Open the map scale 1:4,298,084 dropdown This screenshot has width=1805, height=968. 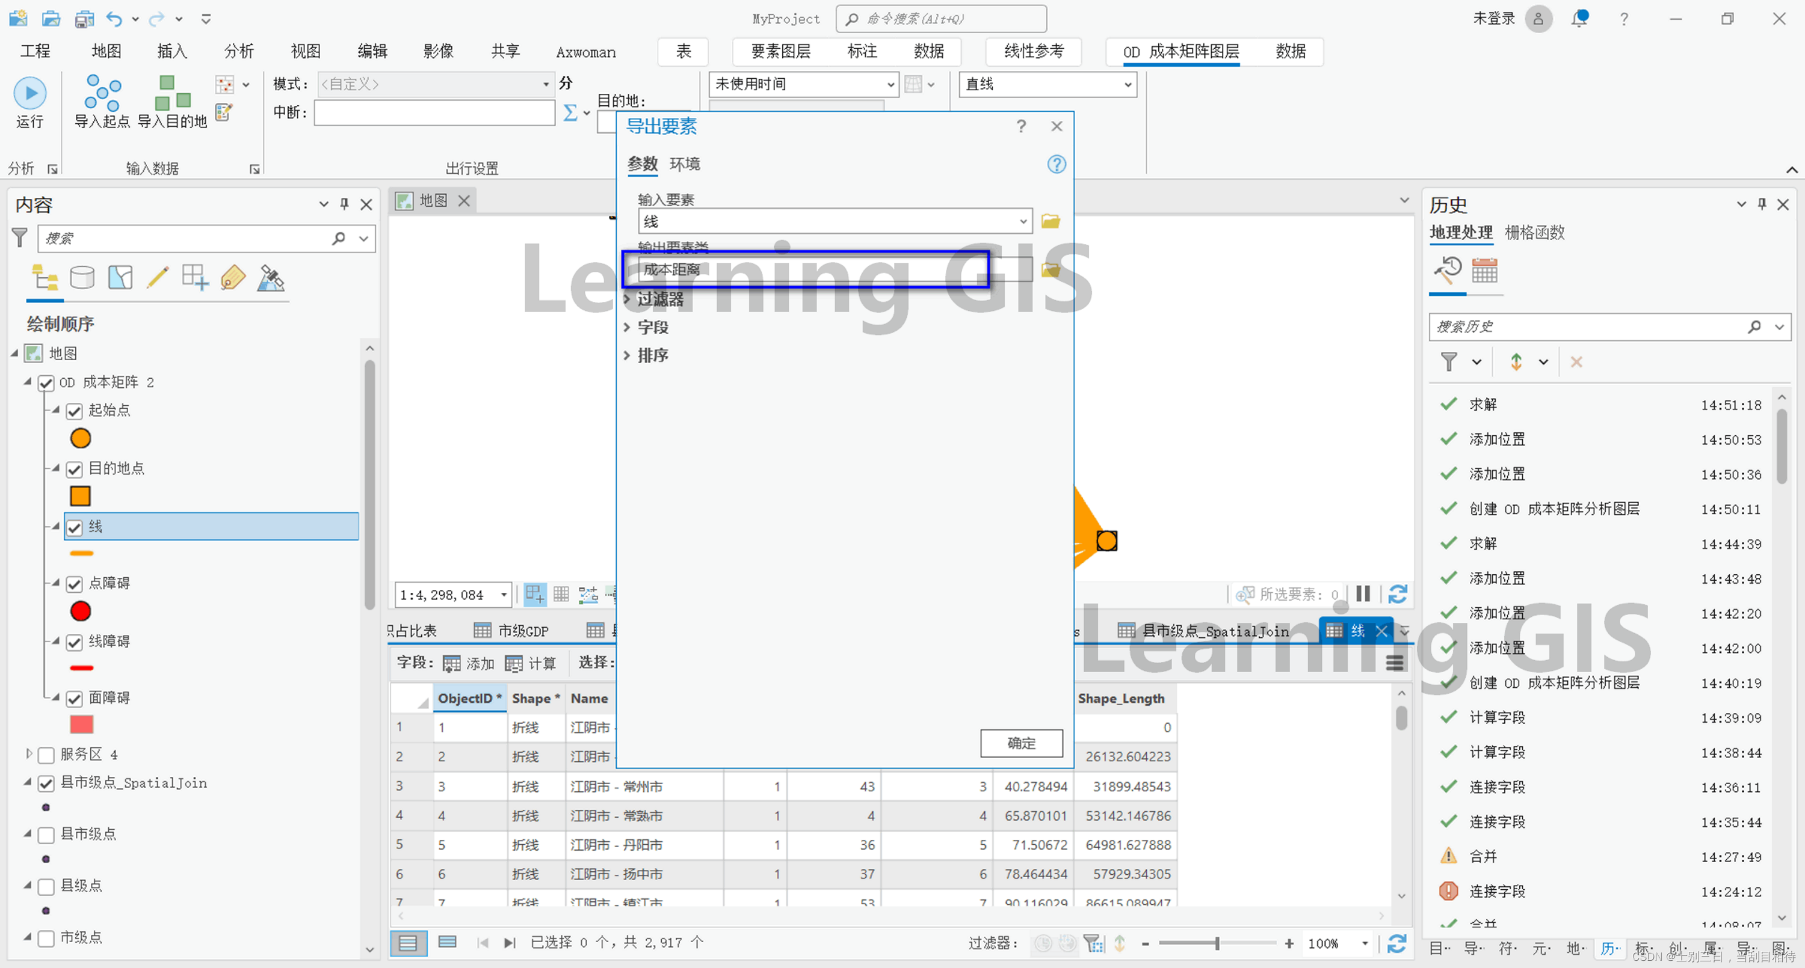pos(503,595)
